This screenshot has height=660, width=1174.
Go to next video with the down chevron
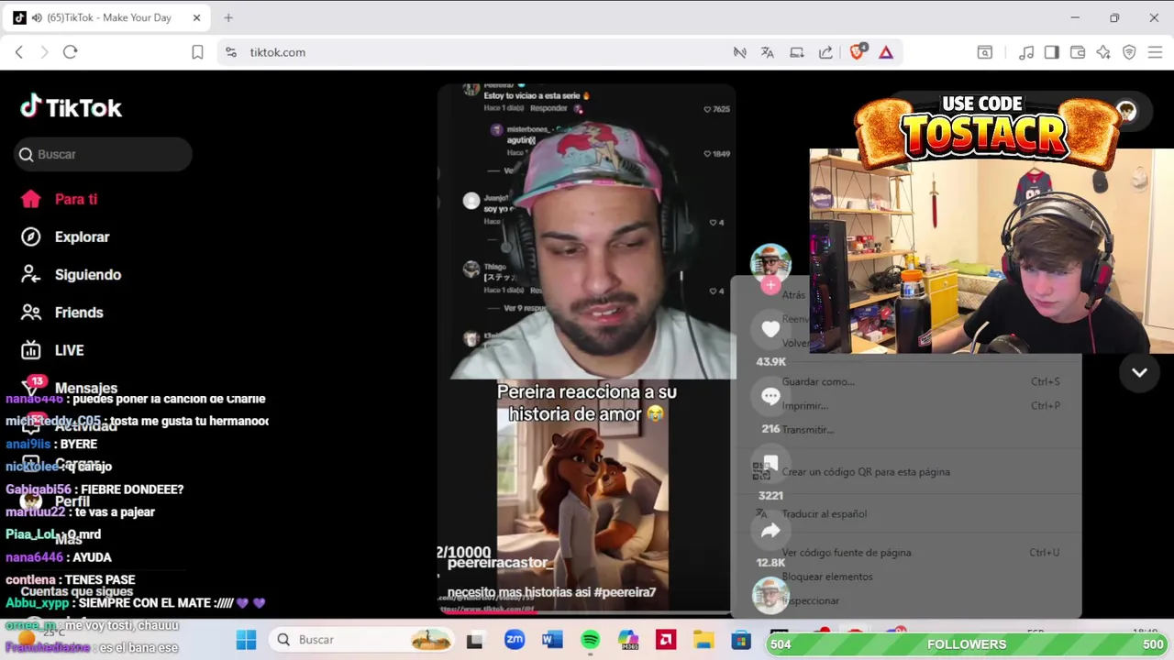[1139, 373]
